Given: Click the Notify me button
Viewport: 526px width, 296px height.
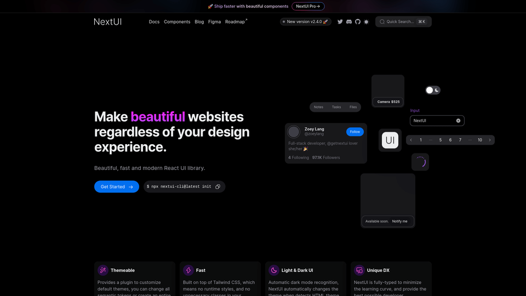Looking at the screenshot, I should (399, 221).
